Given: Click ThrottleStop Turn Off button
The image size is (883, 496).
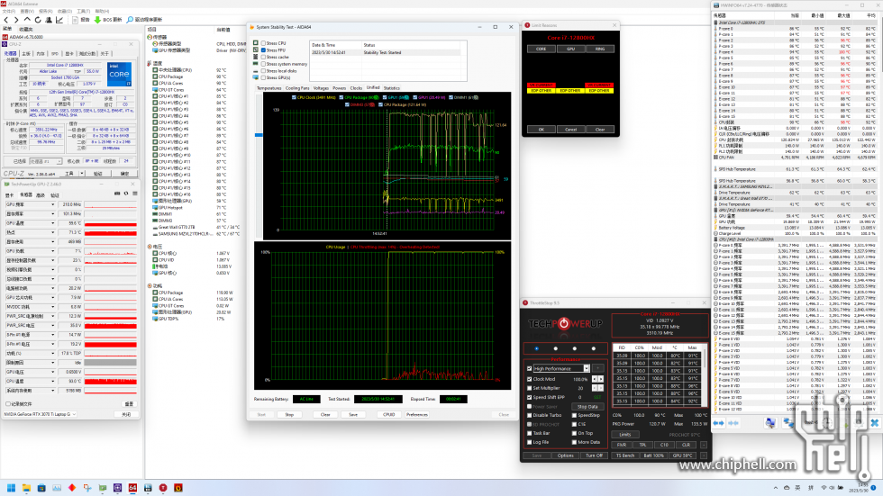Looking at the screenshot, I should coord(594,455).
